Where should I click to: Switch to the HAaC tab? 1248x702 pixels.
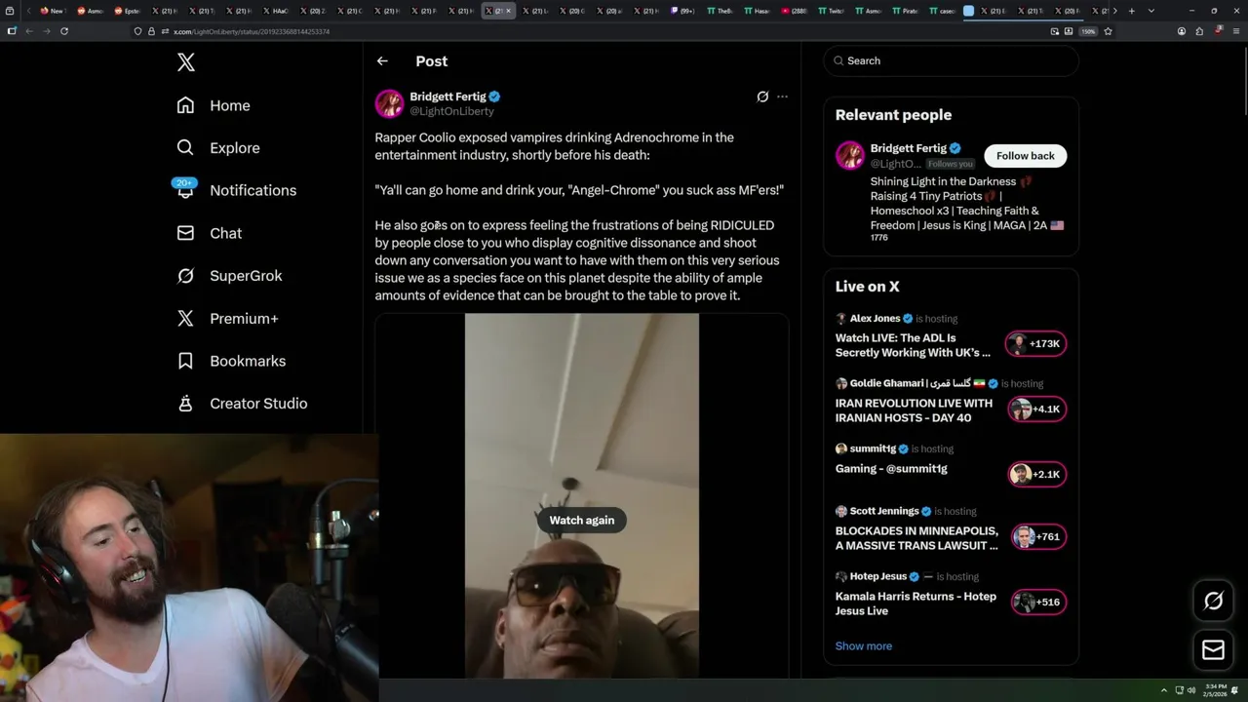[x=275, y=11]
